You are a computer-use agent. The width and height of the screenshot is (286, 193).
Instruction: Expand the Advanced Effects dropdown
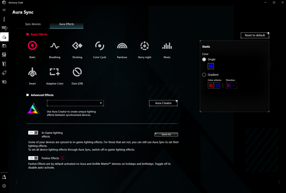coord(75,103)
